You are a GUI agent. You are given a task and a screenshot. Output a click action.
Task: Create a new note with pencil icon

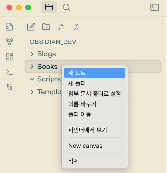tap(31, 27)
